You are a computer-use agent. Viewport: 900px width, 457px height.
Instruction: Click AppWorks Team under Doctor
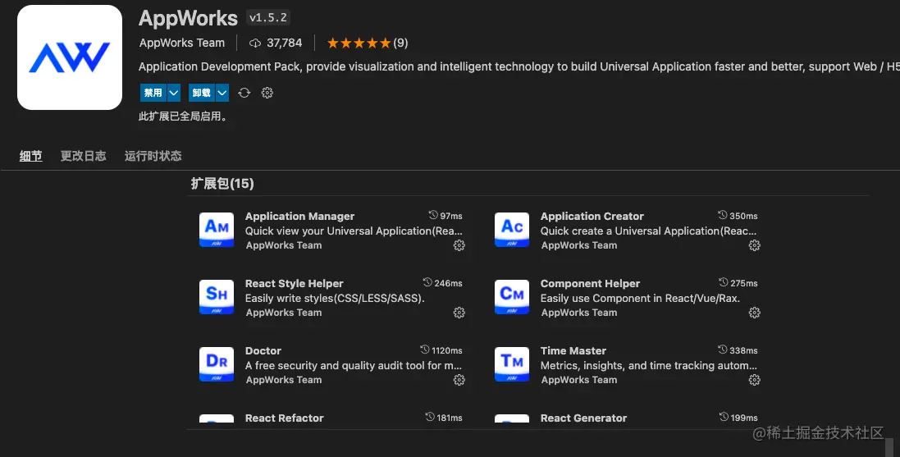284,380
